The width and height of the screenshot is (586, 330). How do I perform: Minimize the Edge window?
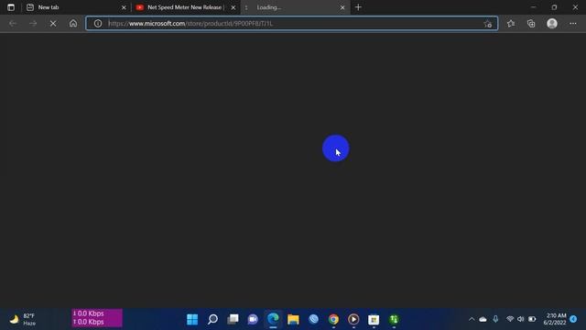tap(533, 7)
